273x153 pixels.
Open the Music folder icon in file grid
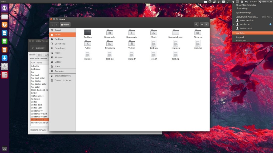click(154, 32)
